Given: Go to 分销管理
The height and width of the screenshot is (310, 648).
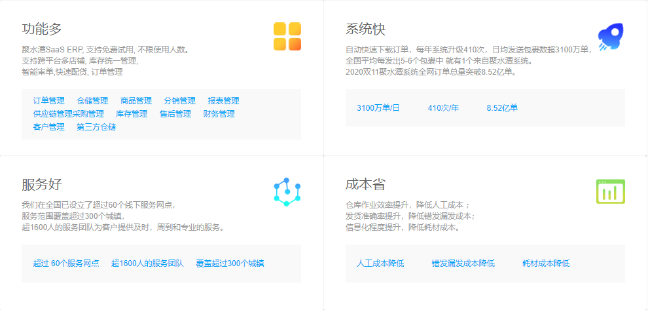Looking at the screenshot, I should pyautogui.click(x=180, y=101).
